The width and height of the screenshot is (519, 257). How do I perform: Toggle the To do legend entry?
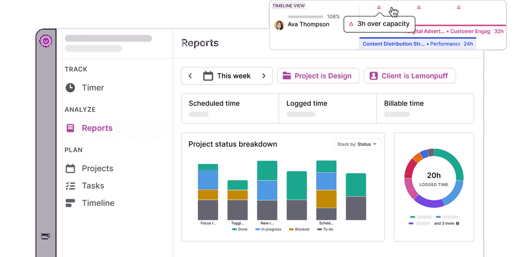tap(325, 229)
